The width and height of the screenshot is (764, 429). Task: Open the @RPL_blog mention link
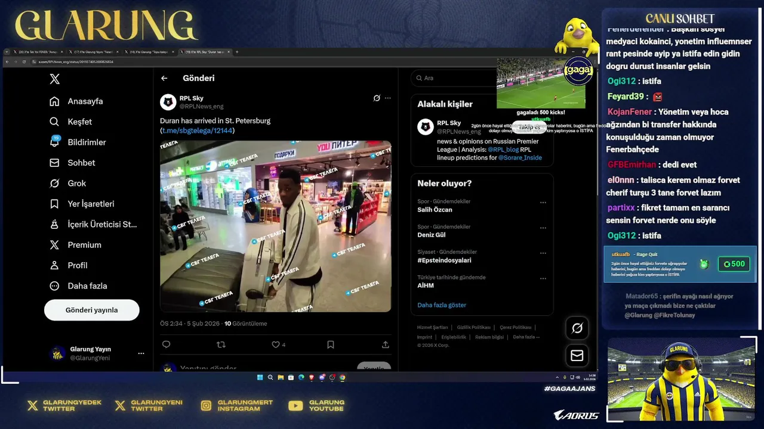[x=503, y=150]
